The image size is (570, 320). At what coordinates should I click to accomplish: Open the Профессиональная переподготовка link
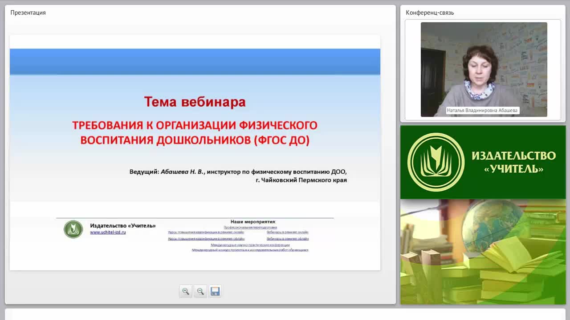250,227
